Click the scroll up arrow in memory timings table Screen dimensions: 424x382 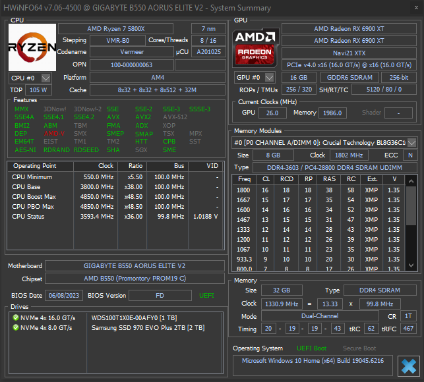(x=411, y=181)
